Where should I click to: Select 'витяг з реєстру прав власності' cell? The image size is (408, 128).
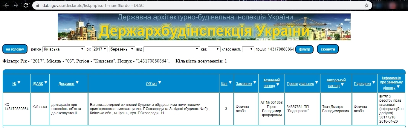pos(391,109)
